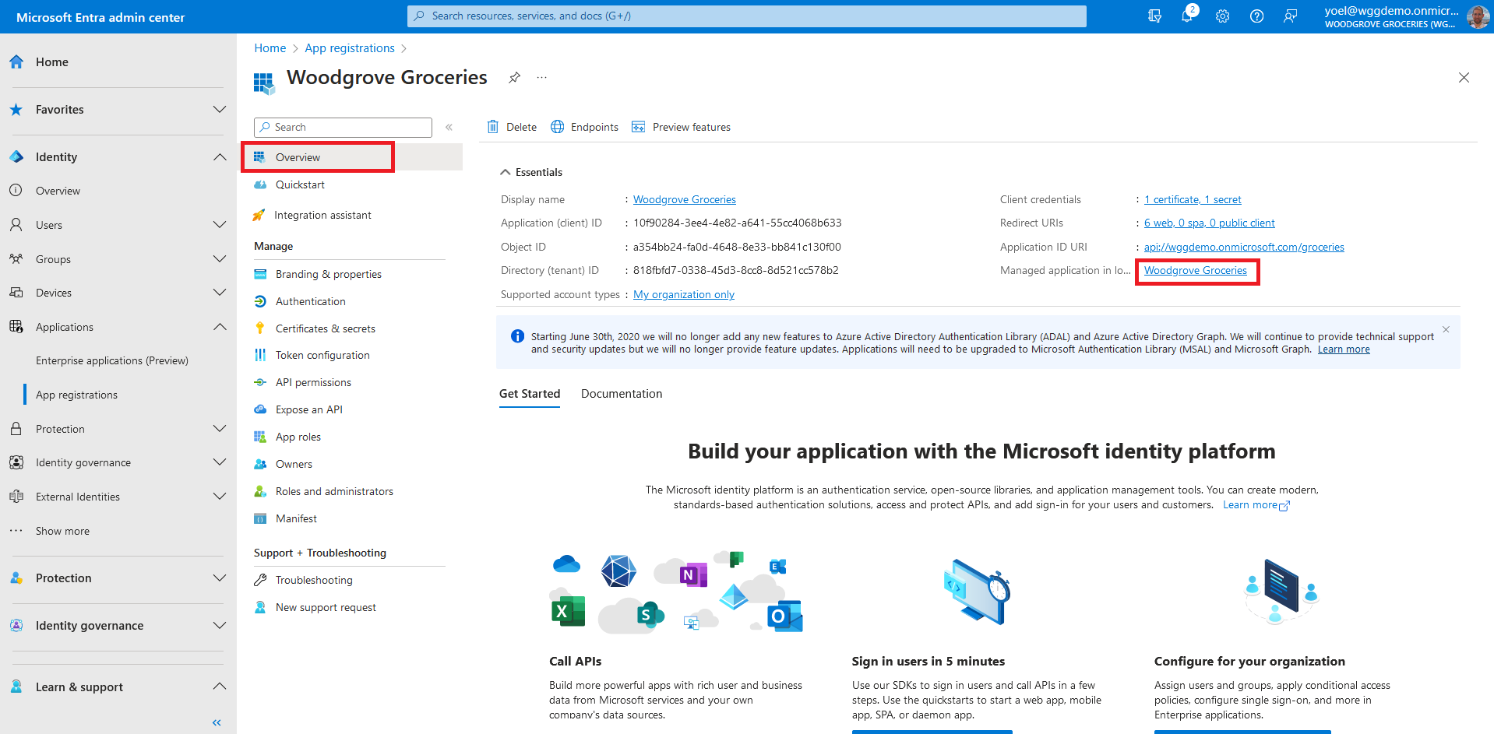Expand the Favorites group
Screen dimensions: 1494x734
point(220,110)
